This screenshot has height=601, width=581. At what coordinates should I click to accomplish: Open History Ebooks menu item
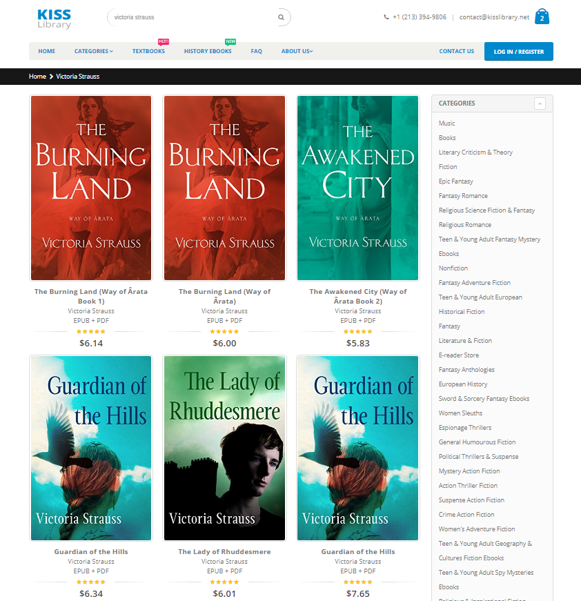[208, 51]
